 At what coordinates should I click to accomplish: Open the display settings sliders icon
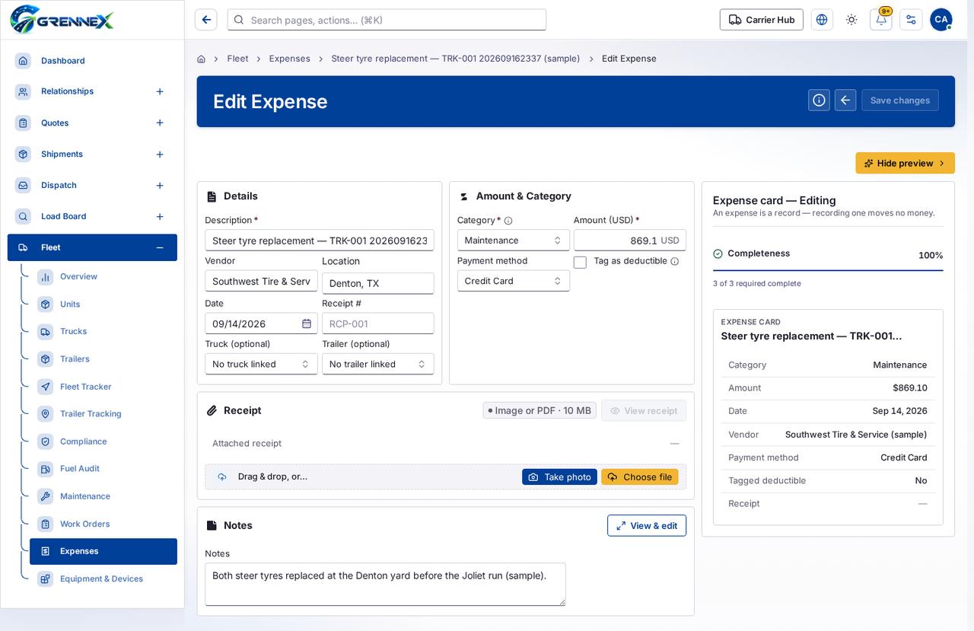tap(911, 20)
